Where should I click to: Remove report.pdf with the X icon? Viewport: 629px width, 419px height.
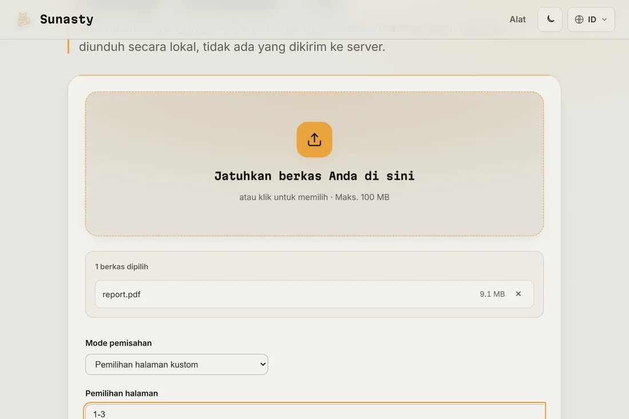(518, 294)
